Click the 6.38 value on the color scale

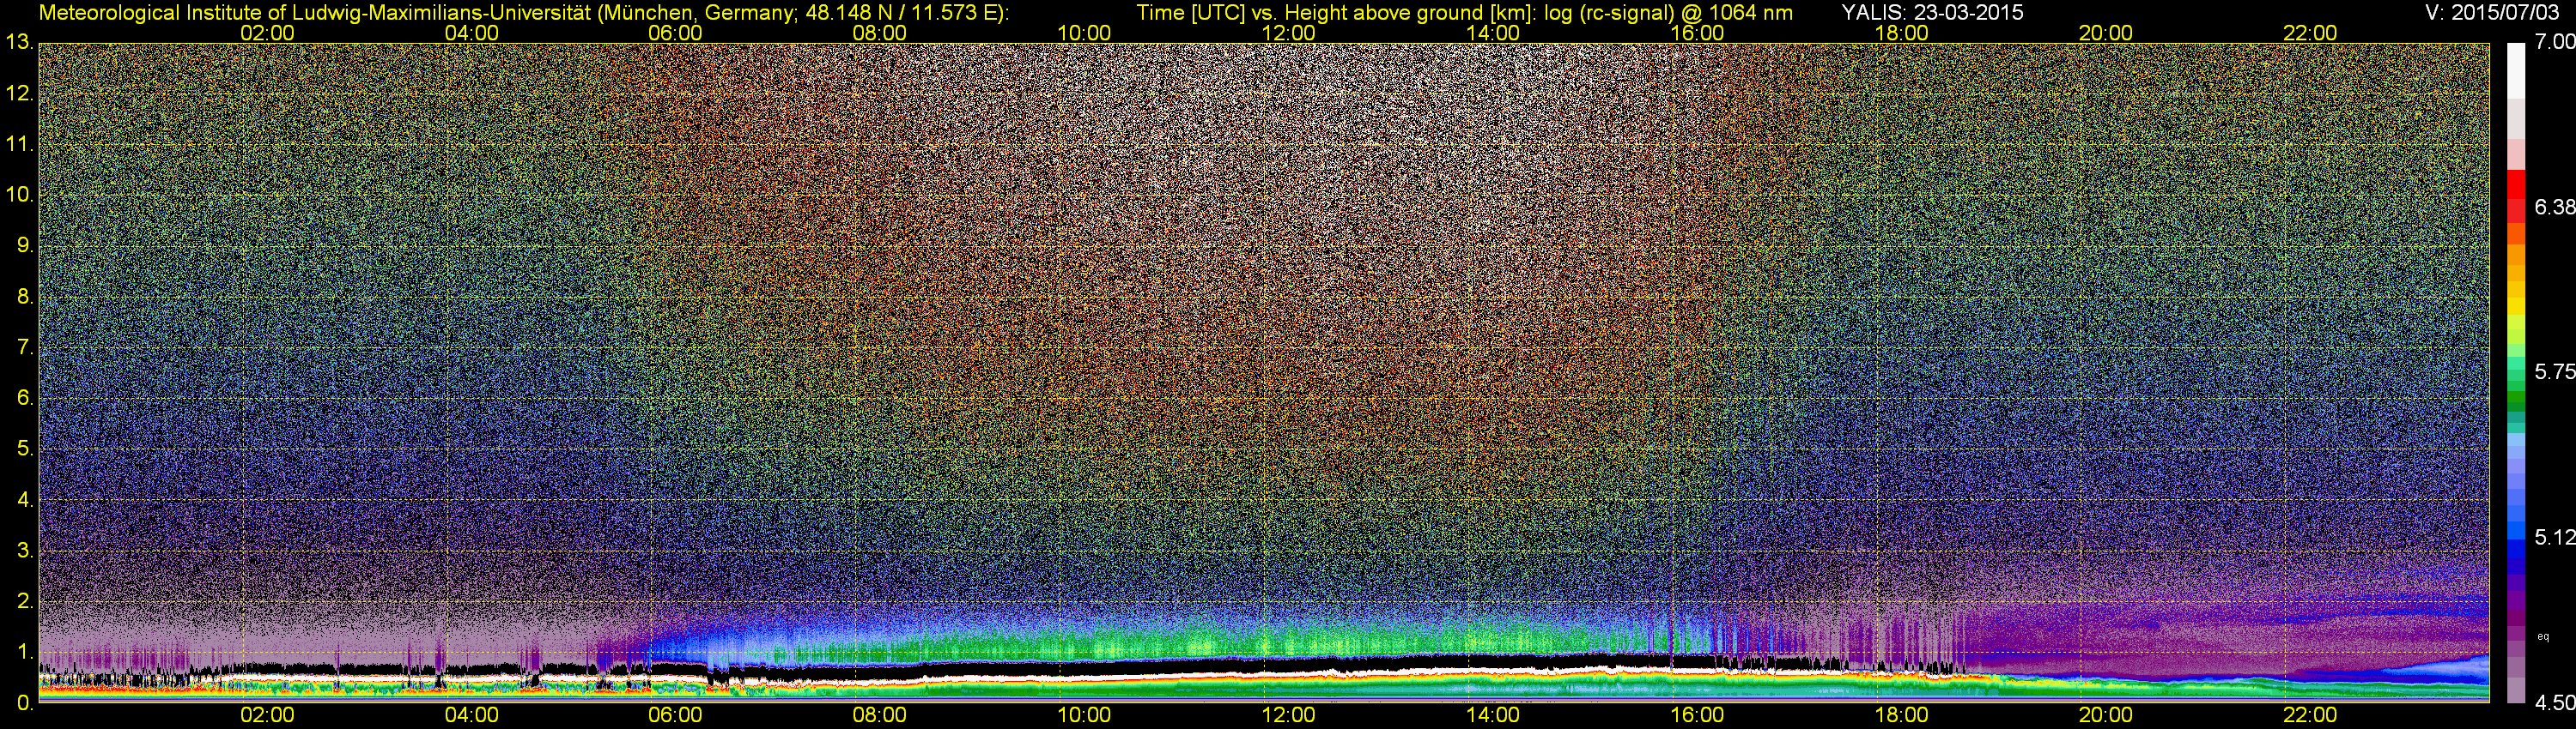(2554, 207)
